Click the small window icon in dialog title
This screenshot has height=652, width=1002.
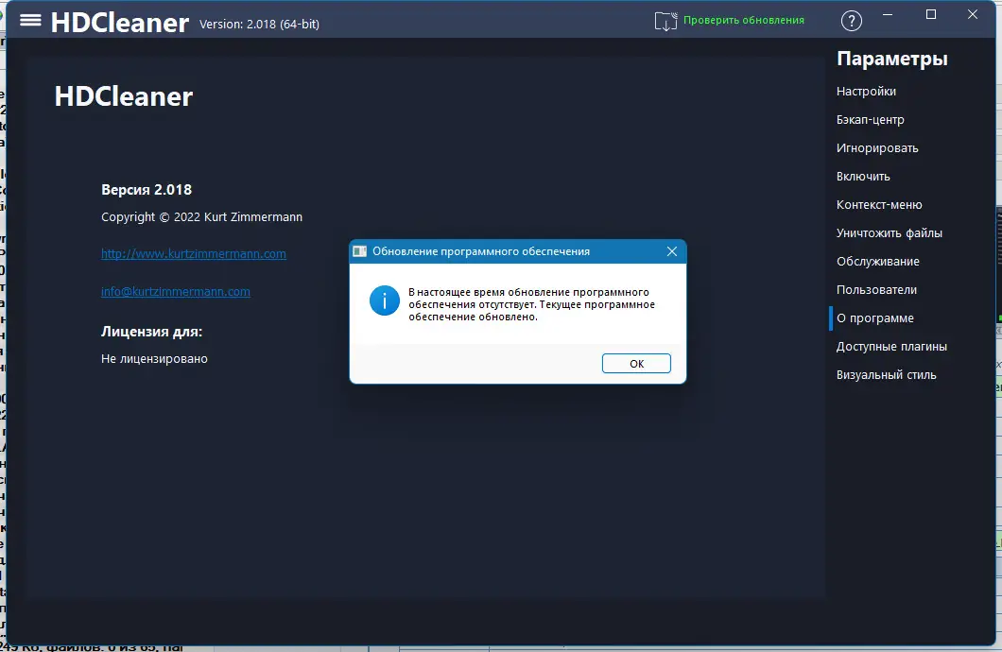click(360, 251)
